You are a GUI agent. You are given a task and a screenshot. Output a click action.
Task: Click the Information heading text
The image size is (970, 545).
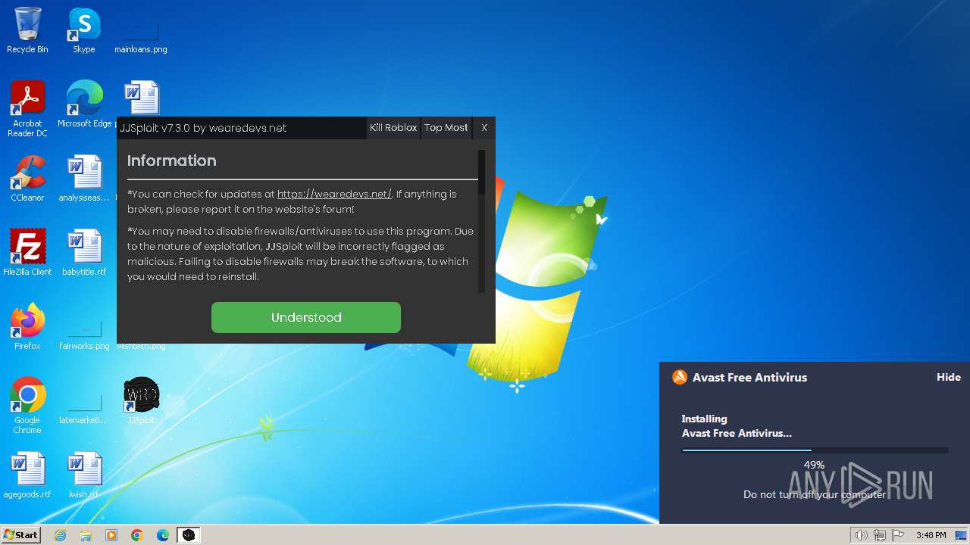(x=172, y=160)
